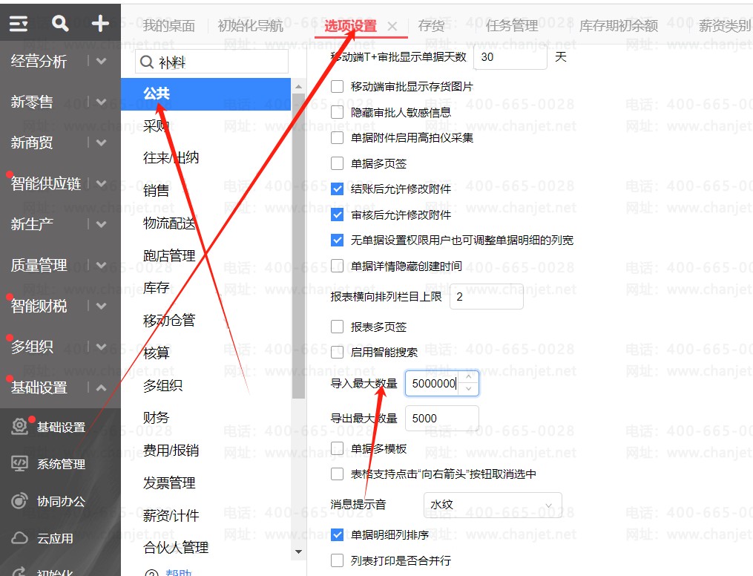Click the search magnifier icon in sidebar header
Viewport: 753px width, 576px height.
coord(60,22)
